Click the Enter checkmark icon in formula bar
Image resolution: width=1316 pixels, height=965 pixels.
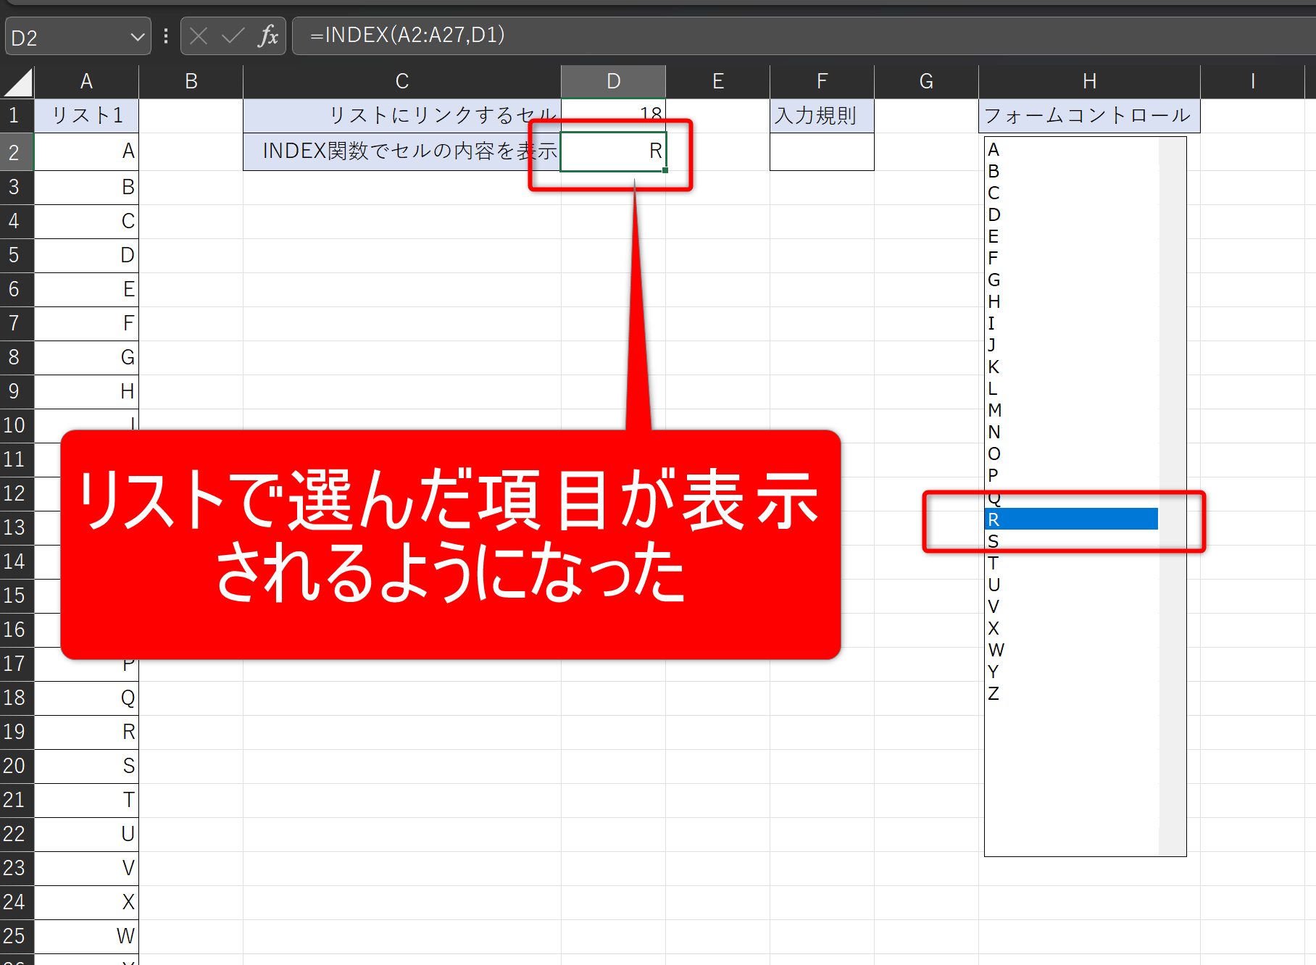coord(233,36)
